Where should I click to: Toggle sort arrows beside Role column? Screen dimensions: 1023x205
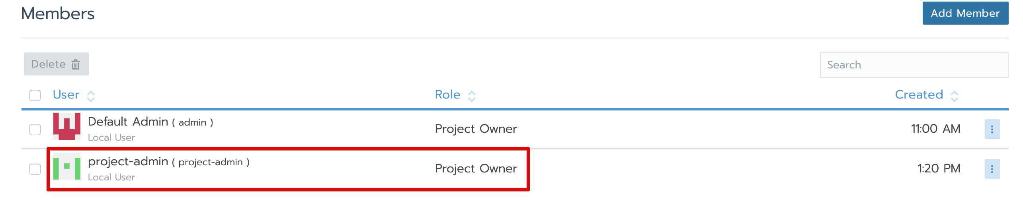472,96
